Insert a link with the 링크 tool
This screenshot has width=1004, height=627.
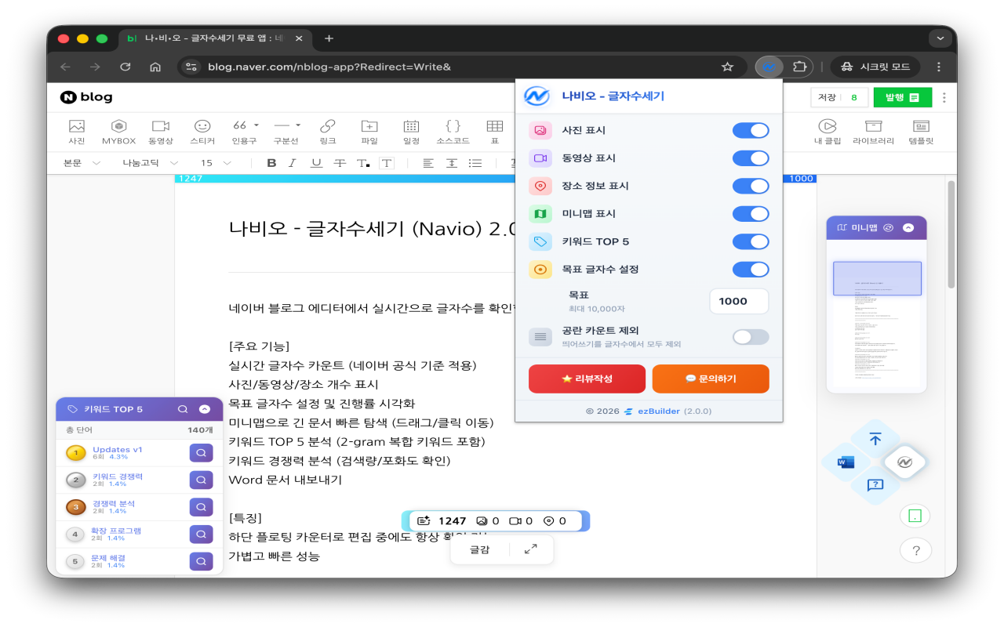pos(328,132)
